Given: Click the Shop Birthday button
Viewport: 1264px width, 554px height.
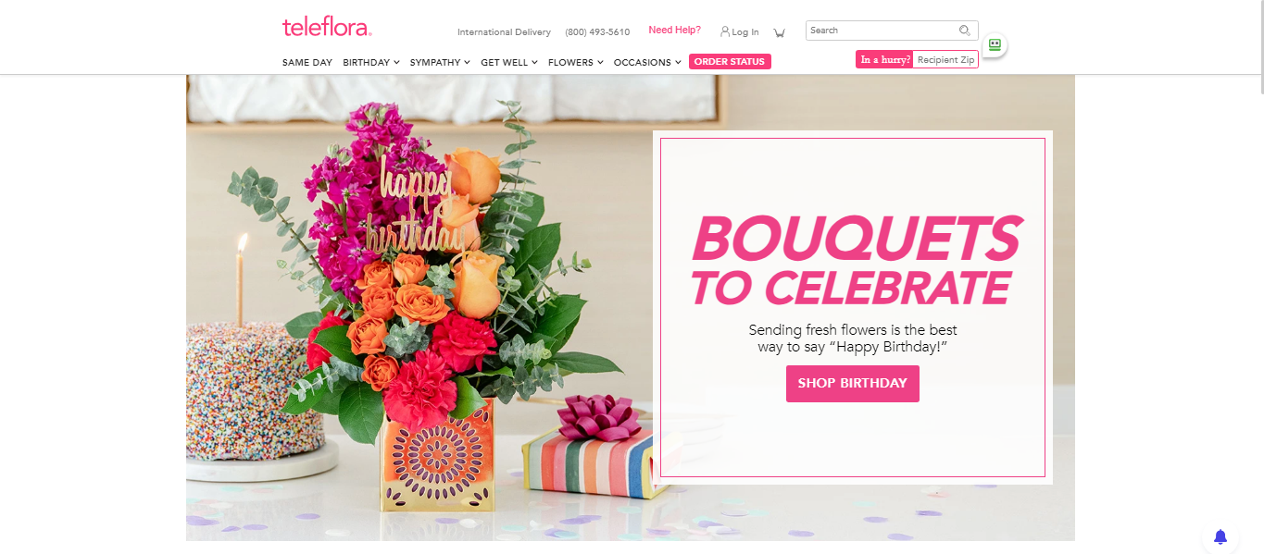Looking at the screenshot, I should click(x=853, y=384).
